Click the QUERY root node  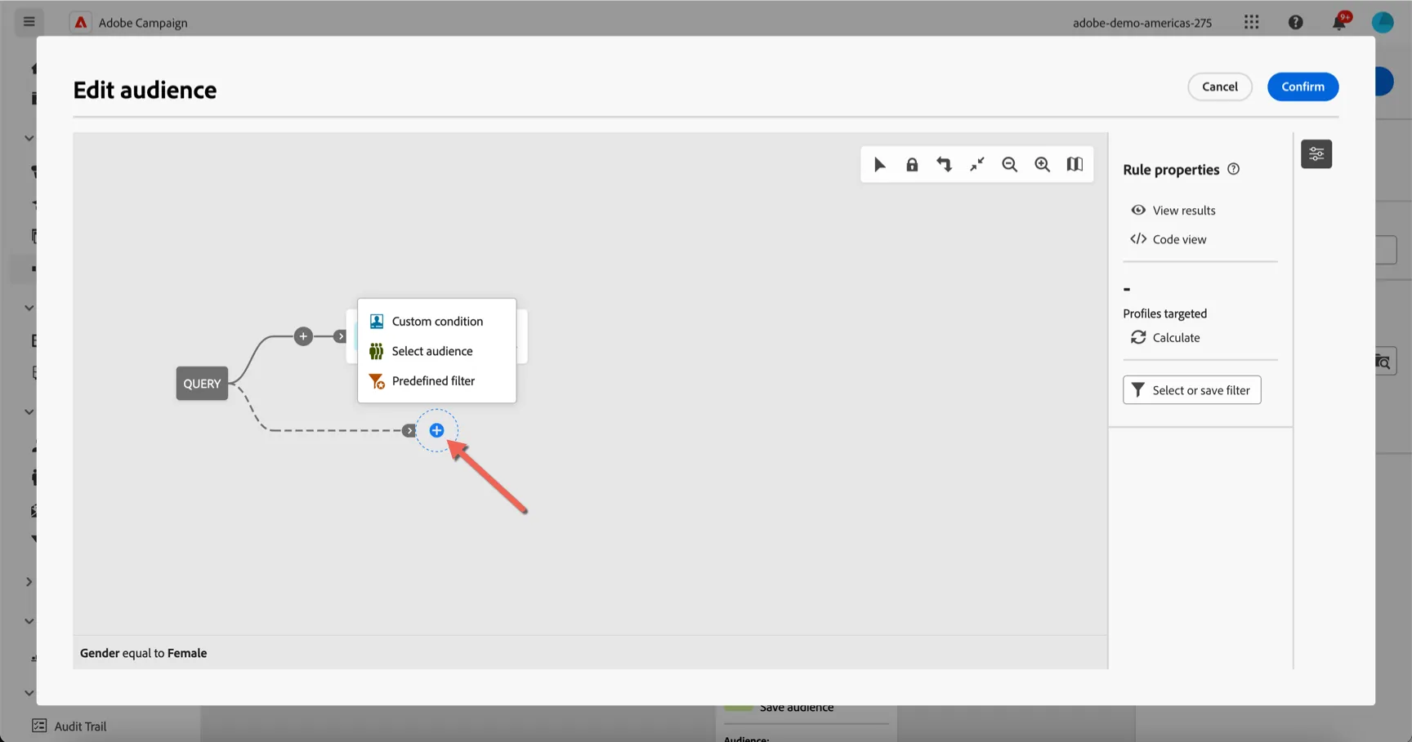(x=202, y=384)
